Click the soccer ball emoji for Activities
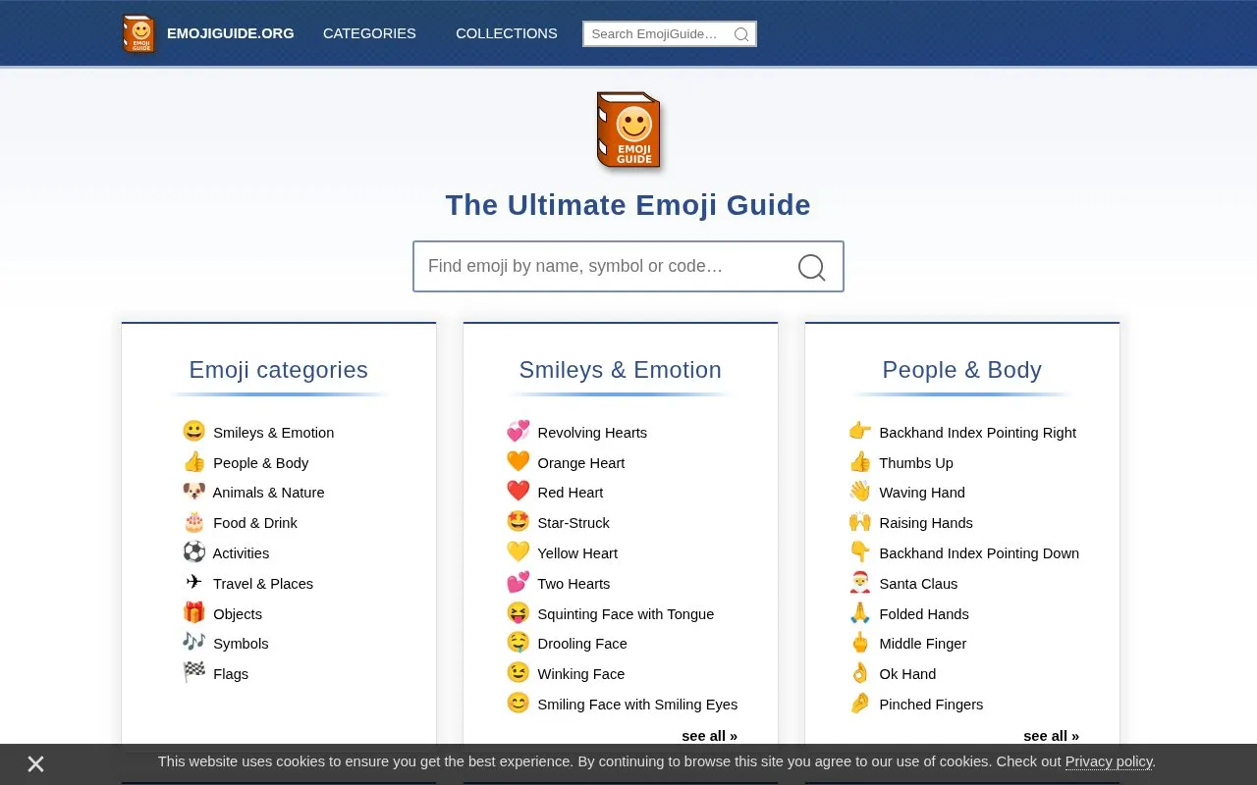The height and width of the screenshot is (785, 1257). 194,552
